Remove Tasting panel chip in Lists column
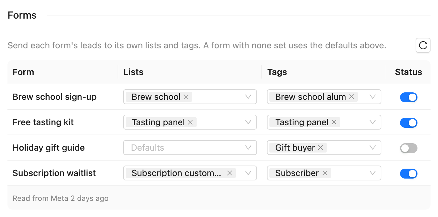Viewport: 438px width, 217px height. click(190, 122)
